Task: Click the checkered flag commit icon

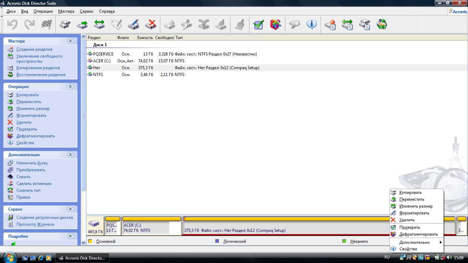Action: [x=46, y=24]
